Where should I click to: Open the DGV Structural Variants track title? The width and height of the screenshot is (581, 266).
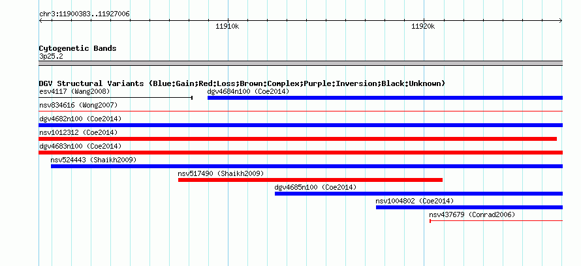coord(242,83)
